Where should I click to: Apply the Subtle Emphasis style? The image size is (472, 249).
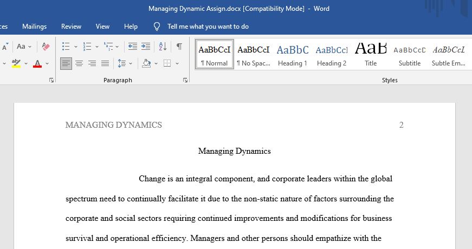[x=449, y=55]
